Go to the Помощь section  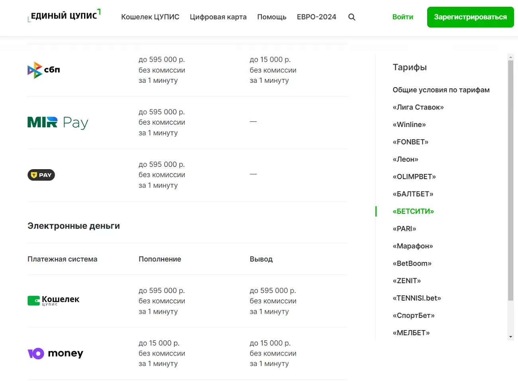point(272,17)
